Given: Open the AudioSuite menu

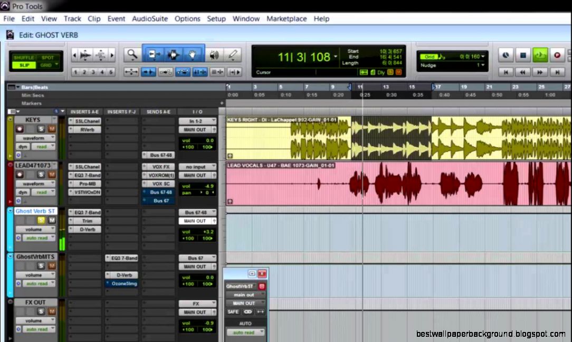Looking at the screenshot, I should pos(150,18).
